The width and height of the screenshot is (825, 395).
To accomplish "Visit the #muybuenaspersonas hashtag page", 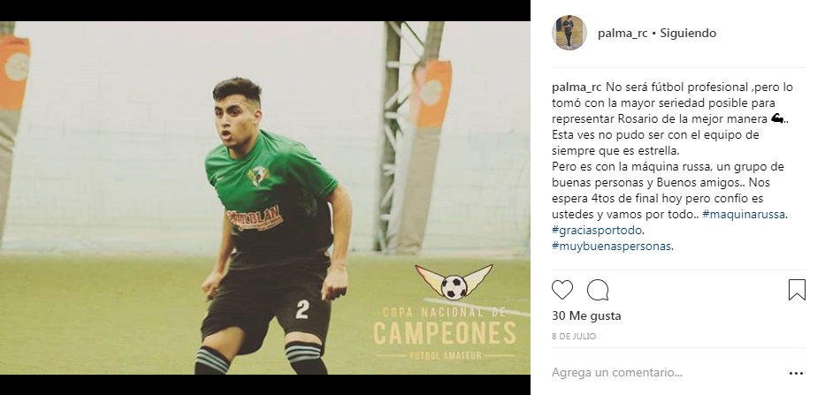I will tap(612, 247).
